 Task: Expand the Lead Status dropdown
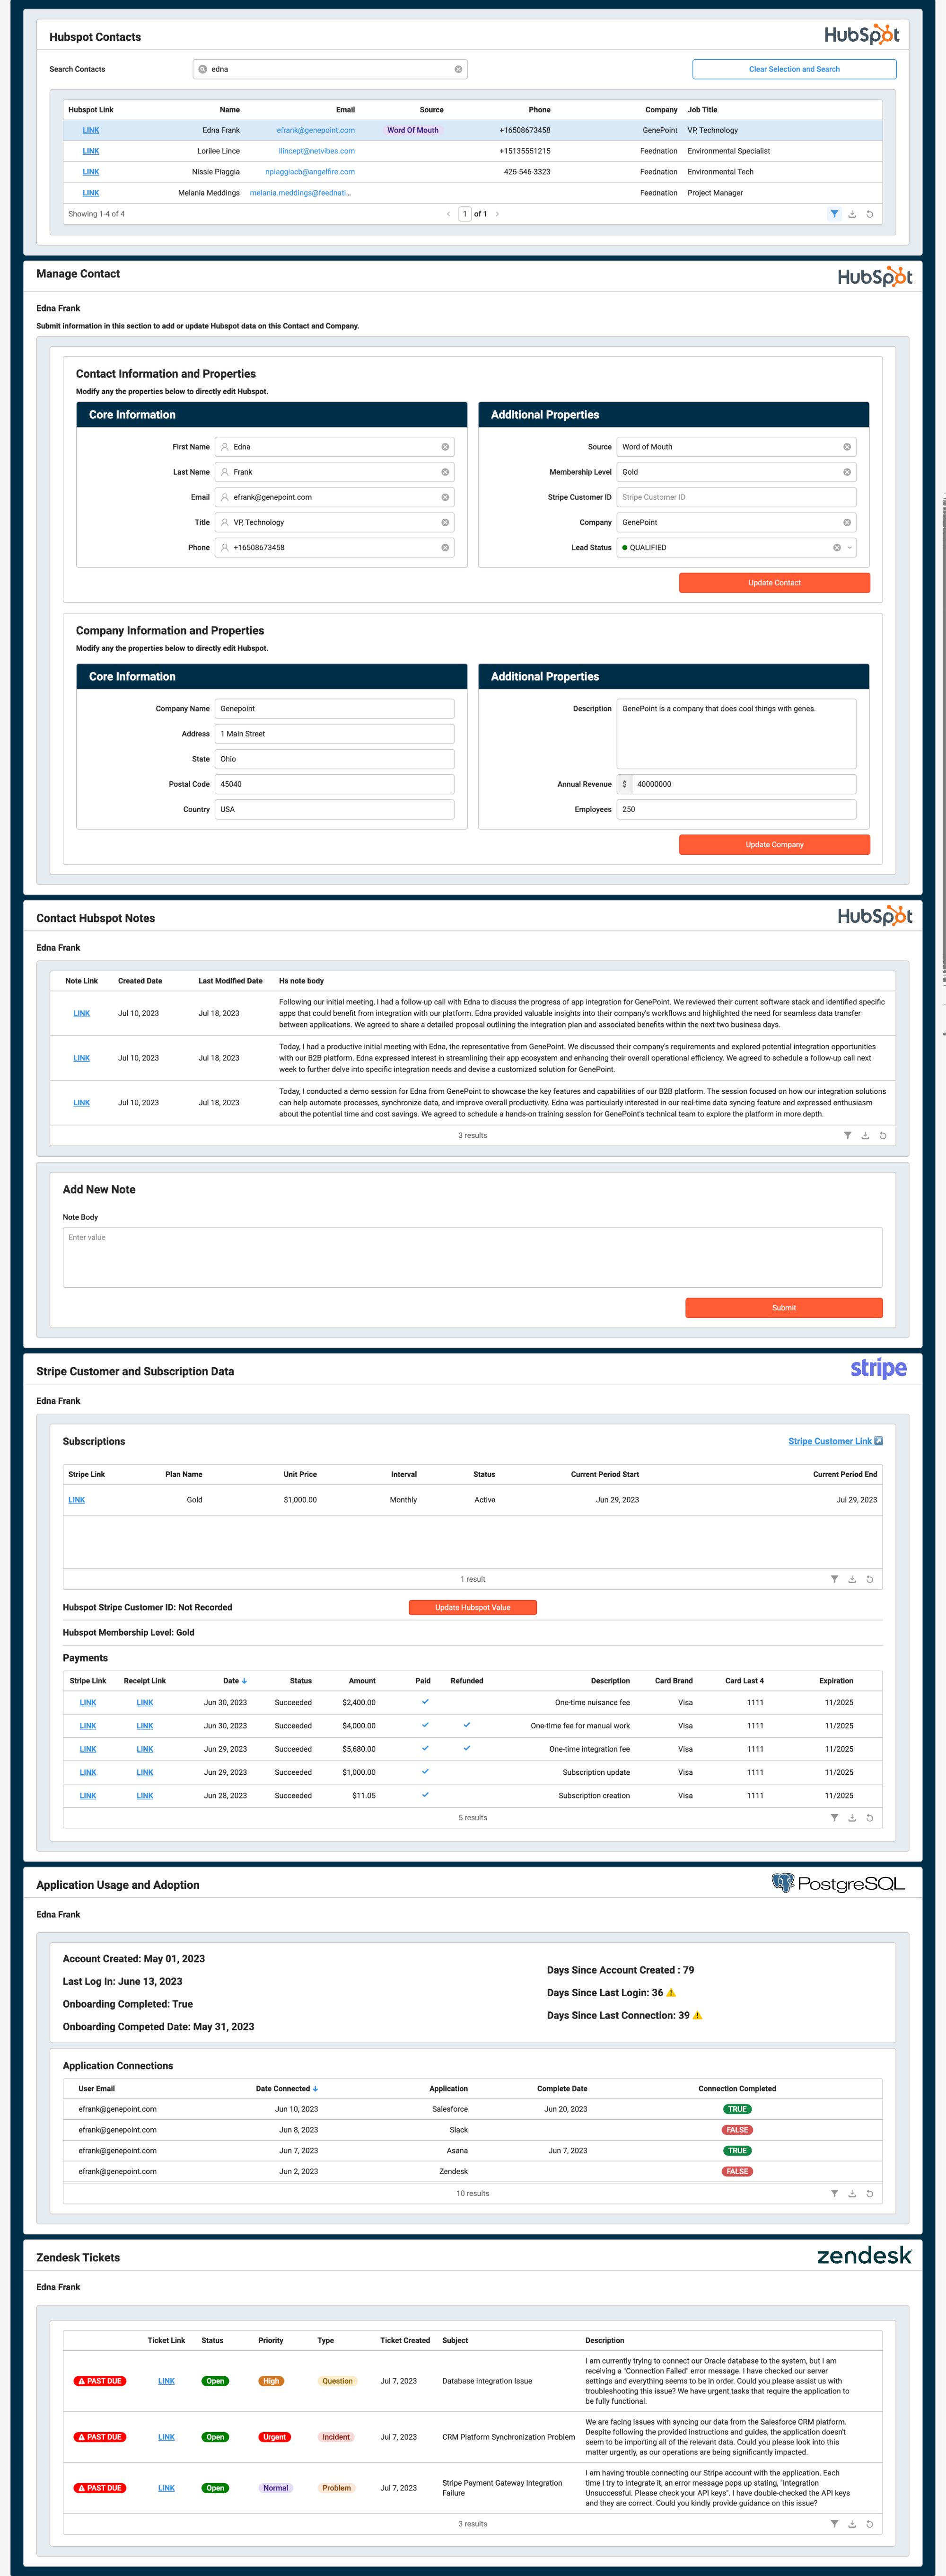(x=850, y=548)
